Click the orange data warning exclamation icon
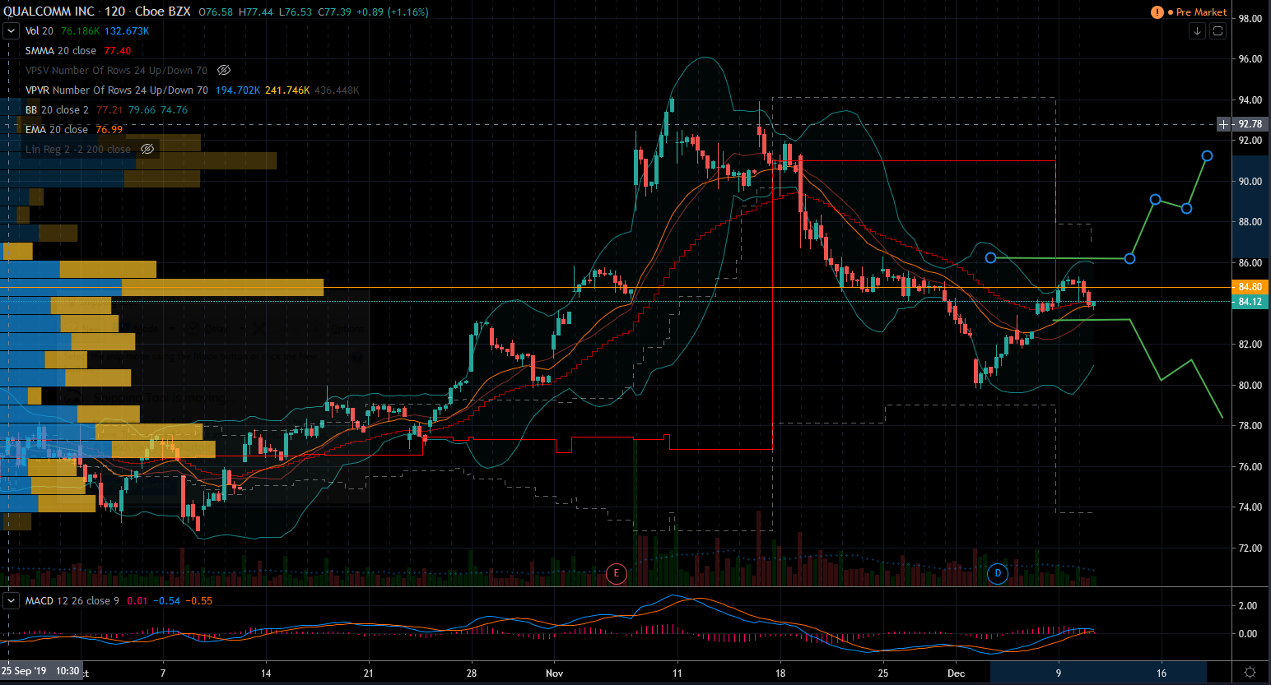 tap(1157, 12)
